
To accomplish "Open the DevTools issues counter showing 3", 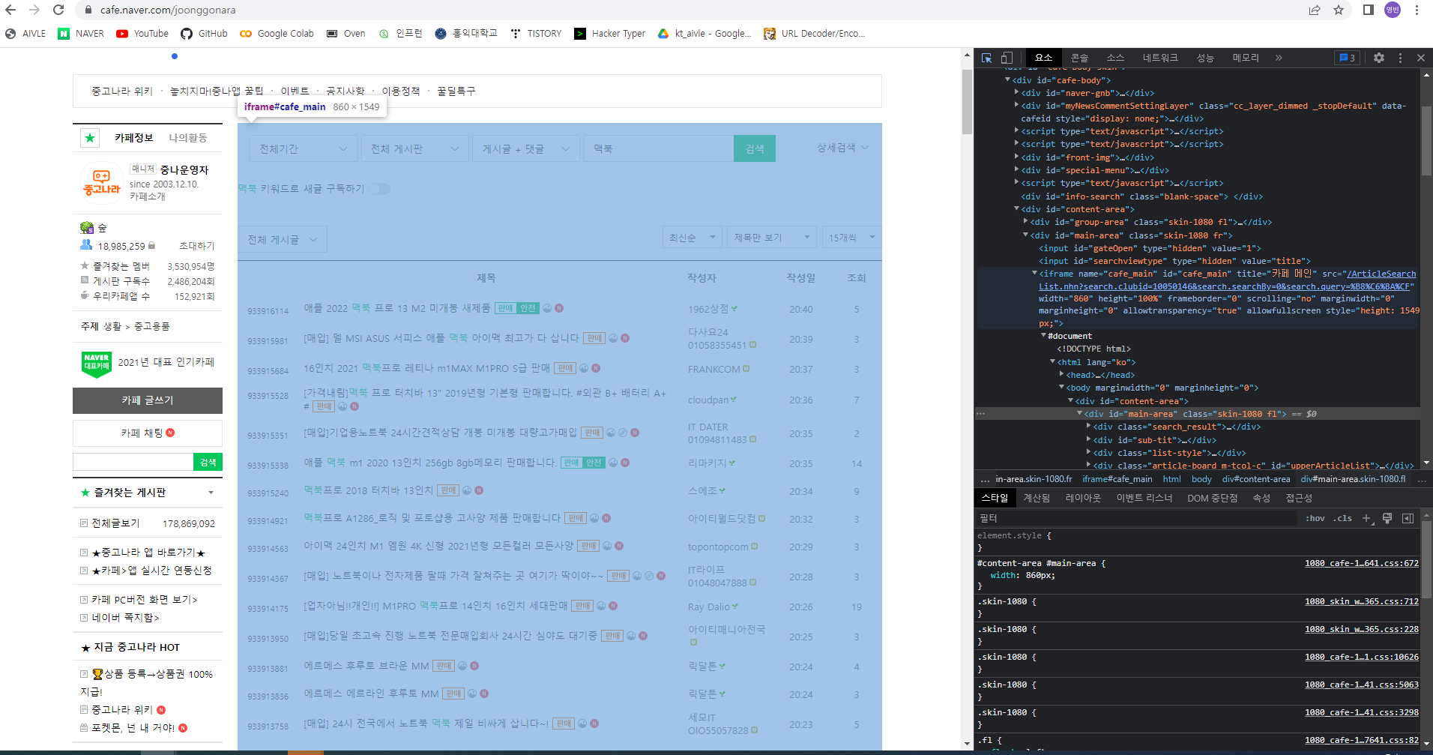I will point(1347,58).
